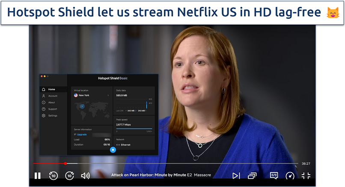Click the Home house icon
The image size is (345, 187).
coord(44,89)
